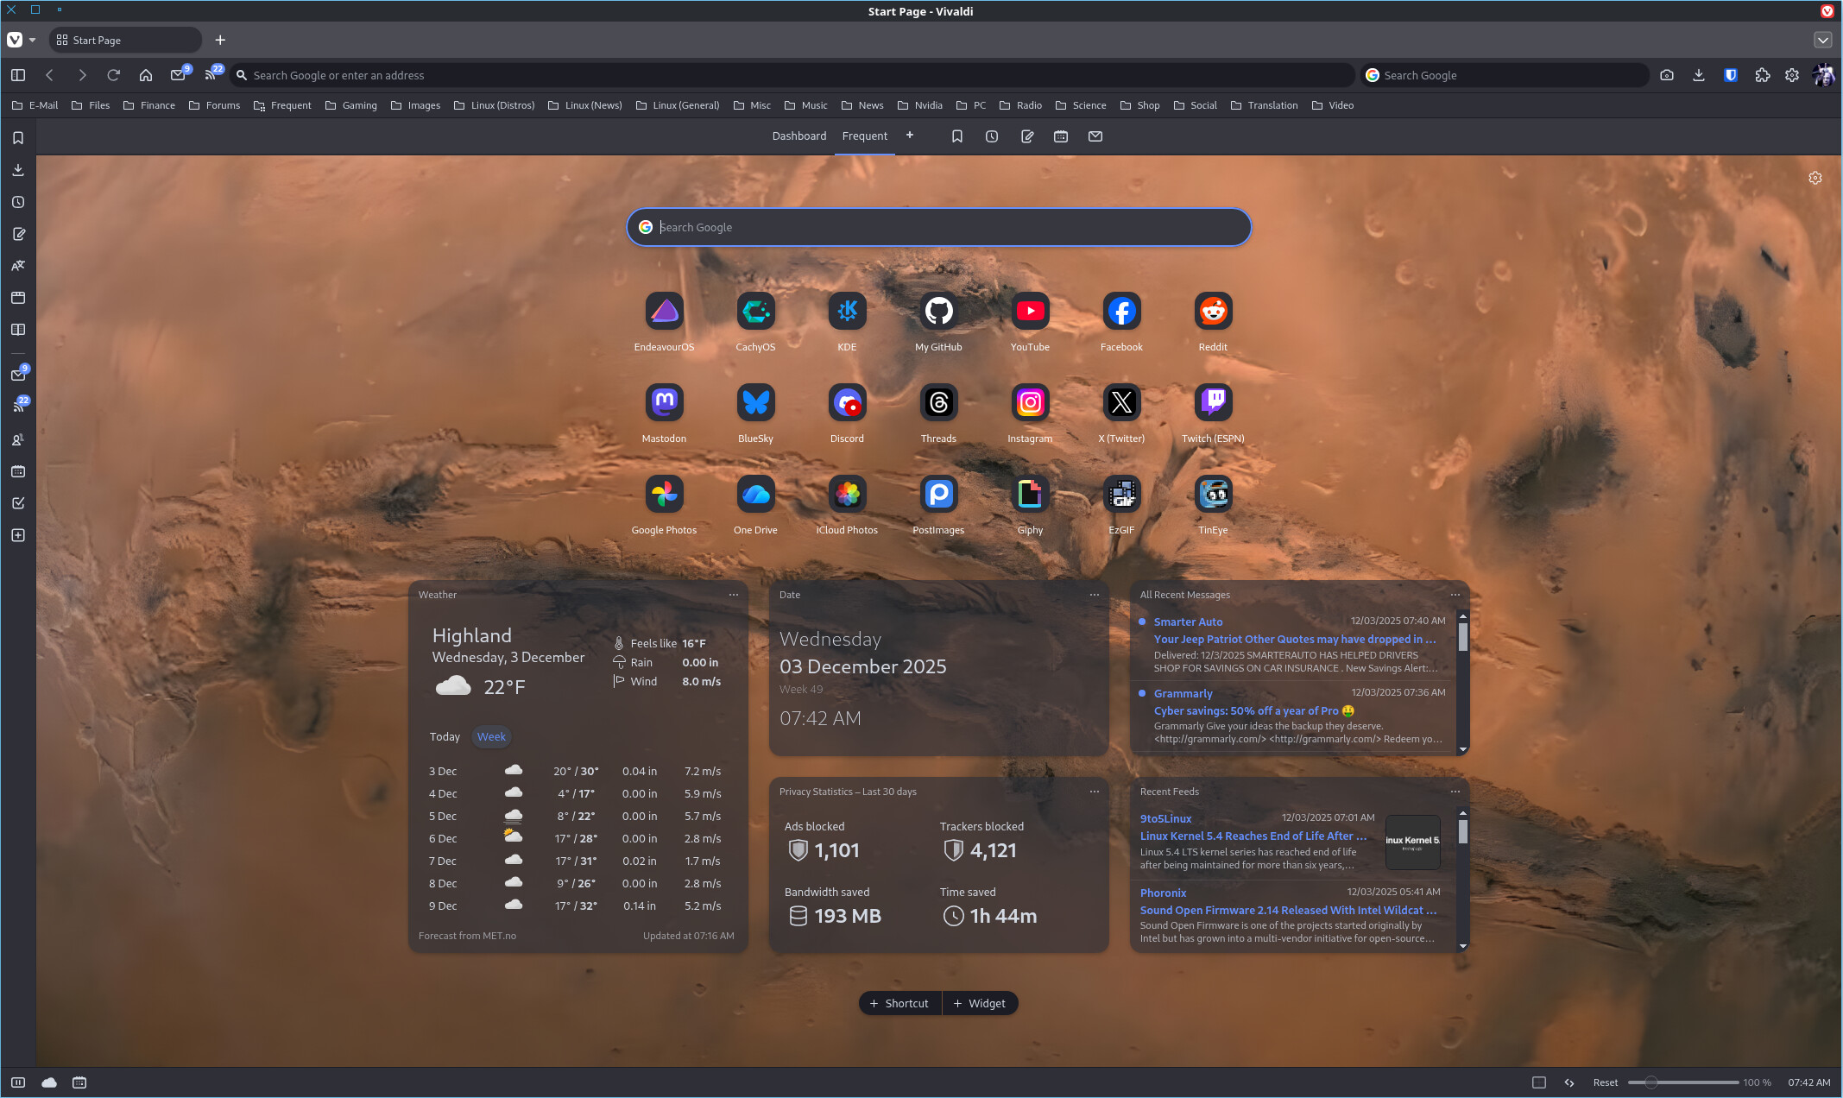The height and width of the screenshot is (1098, 1843).
Task: Open the Discord speed dial
Action: click(847, 403)
